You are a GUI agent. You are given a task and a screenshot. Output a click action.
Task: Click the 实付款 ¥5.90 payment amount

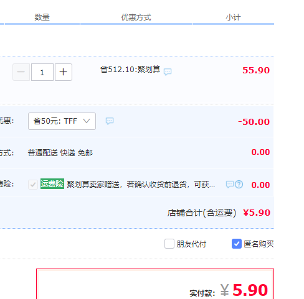[244, 290]
